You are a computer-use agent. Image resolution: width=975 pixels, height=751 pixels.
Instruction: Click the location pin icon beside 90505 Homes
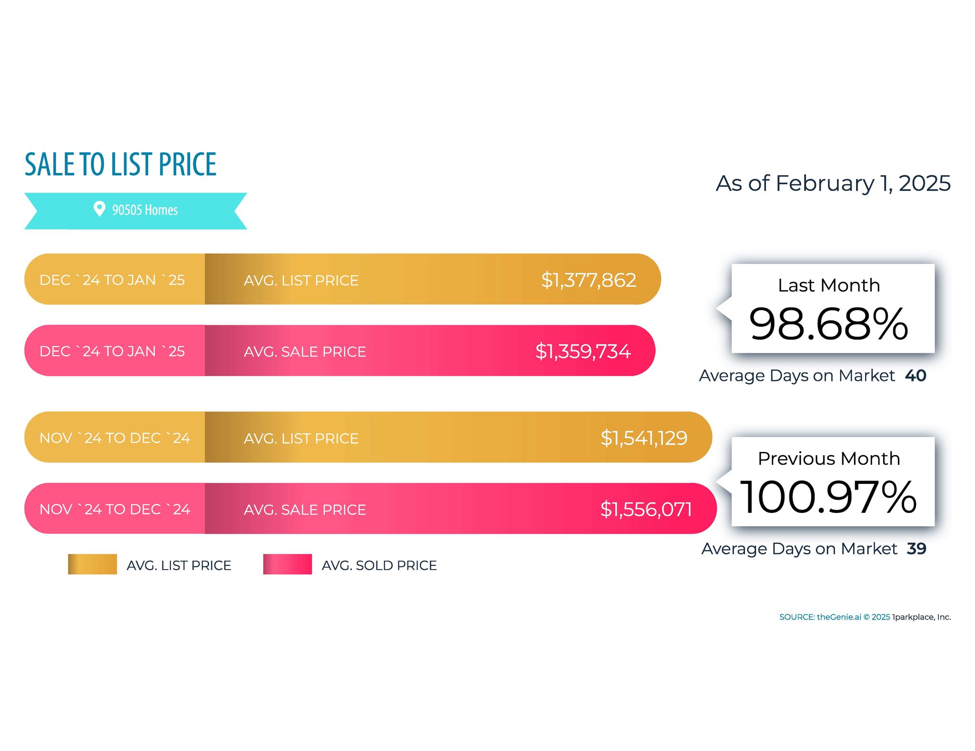pyautogui.click(x=99, y=209)
